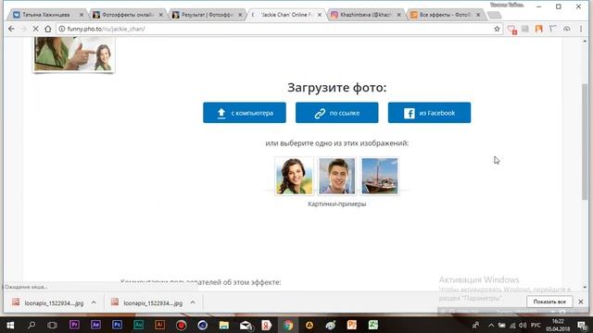Open the red-badged heart extension
The image size is (593, 333).
[511, 29]
